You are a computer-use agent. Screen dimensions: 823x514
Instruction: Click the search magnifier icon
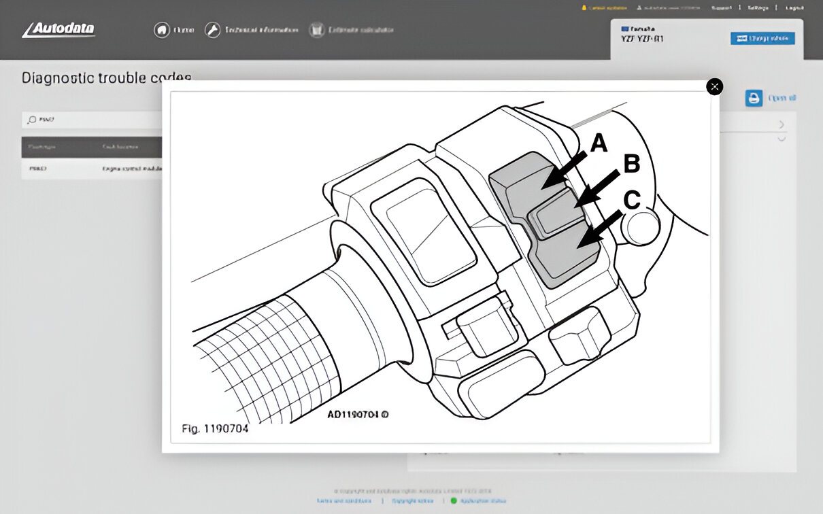tap(31, 120)
